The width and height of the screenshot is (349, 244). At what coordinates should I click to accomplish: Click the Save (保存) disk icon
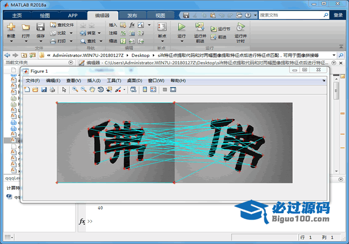[41, 27]
